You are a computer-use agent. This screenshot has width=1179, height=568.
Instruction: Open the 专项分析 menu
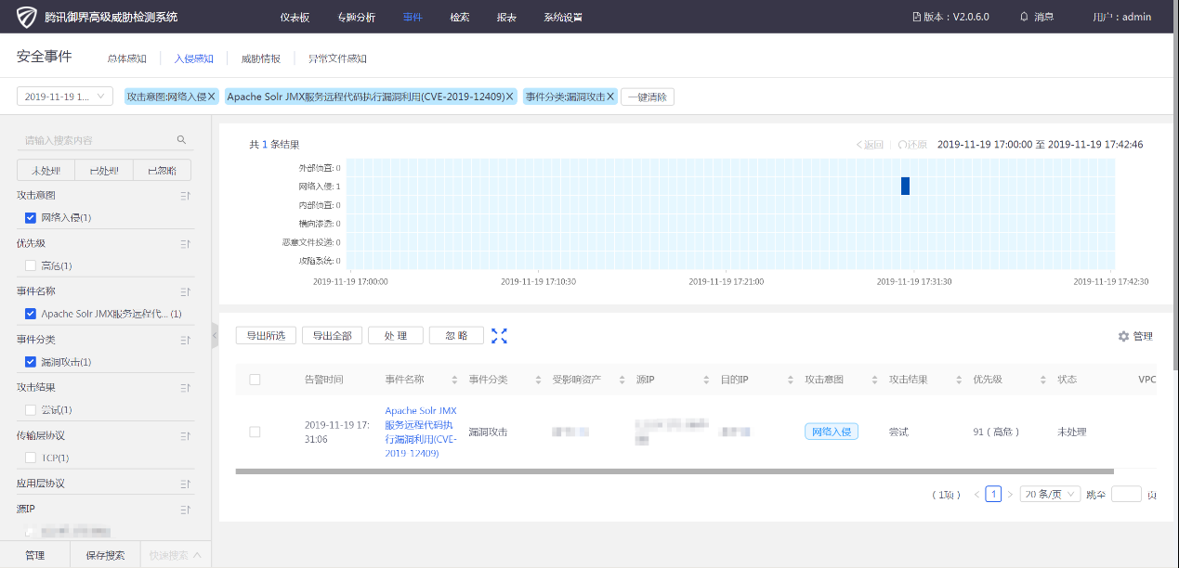point(356,17)
